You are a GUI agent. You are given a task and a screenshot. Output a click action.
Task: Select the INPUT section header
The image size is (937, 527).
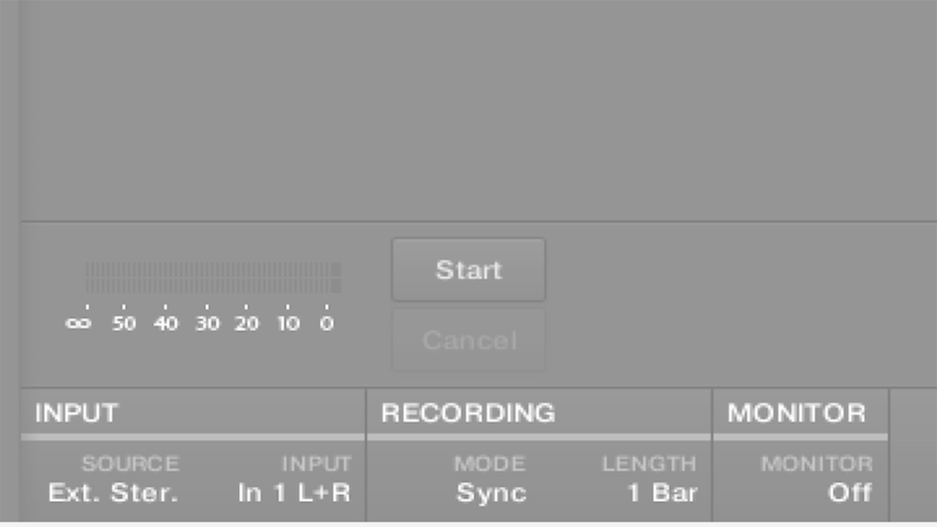(77, 412)
